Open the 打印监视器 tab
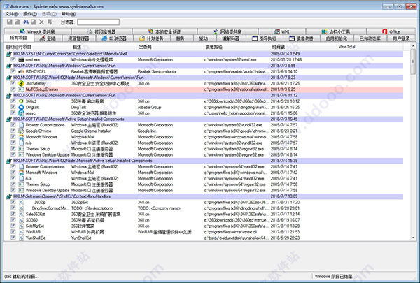The width and height of the screenshot is (420, 283). point(101,31)
